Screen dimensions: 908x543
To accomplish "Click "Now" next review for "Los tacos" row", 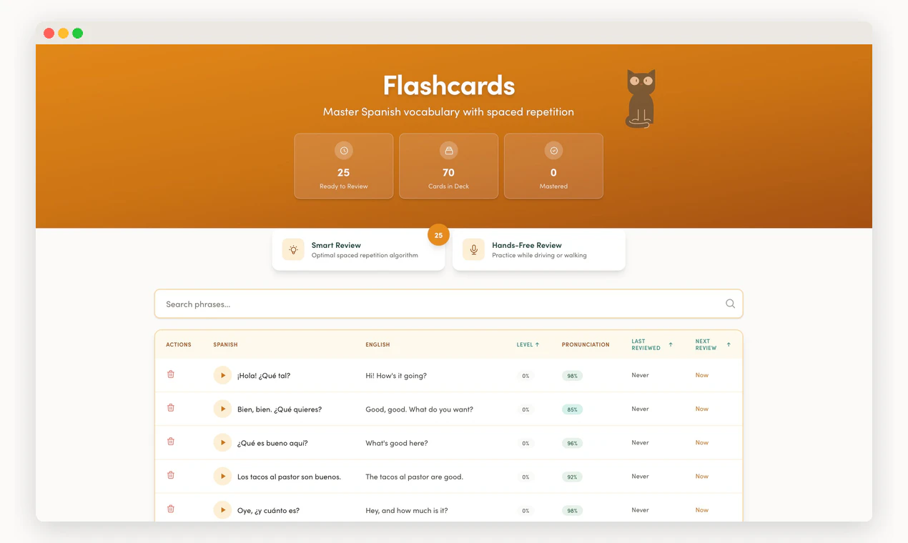I will coord(702,476).
